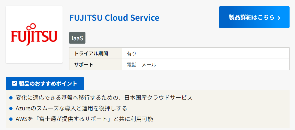Click the infinity symbol in the Fujitsu logo
295x130 pixels.
point(31,26)
